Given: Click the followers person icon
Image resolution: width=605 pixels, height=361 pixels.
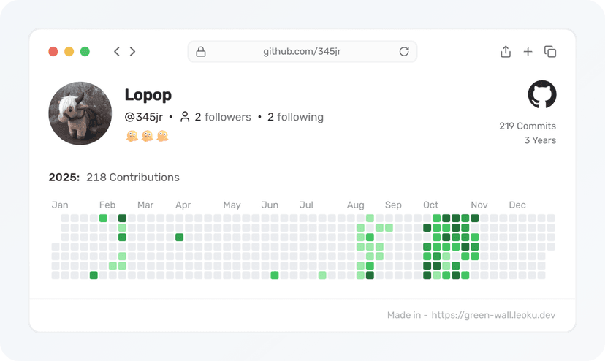Looking at the screenshot, I should point(185,117).
